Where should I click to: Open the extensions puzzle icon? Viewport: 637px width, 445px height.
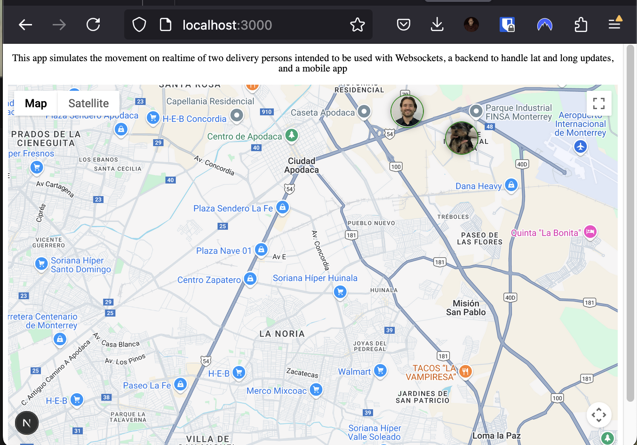point(581,24)
